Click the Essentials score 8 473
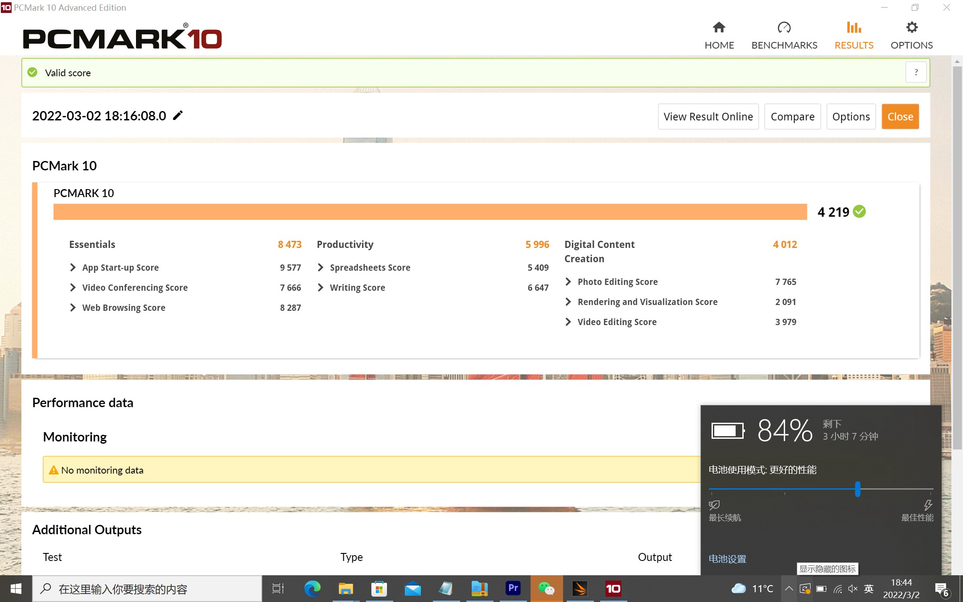963x602 pixels. click(x=290, y=244)
